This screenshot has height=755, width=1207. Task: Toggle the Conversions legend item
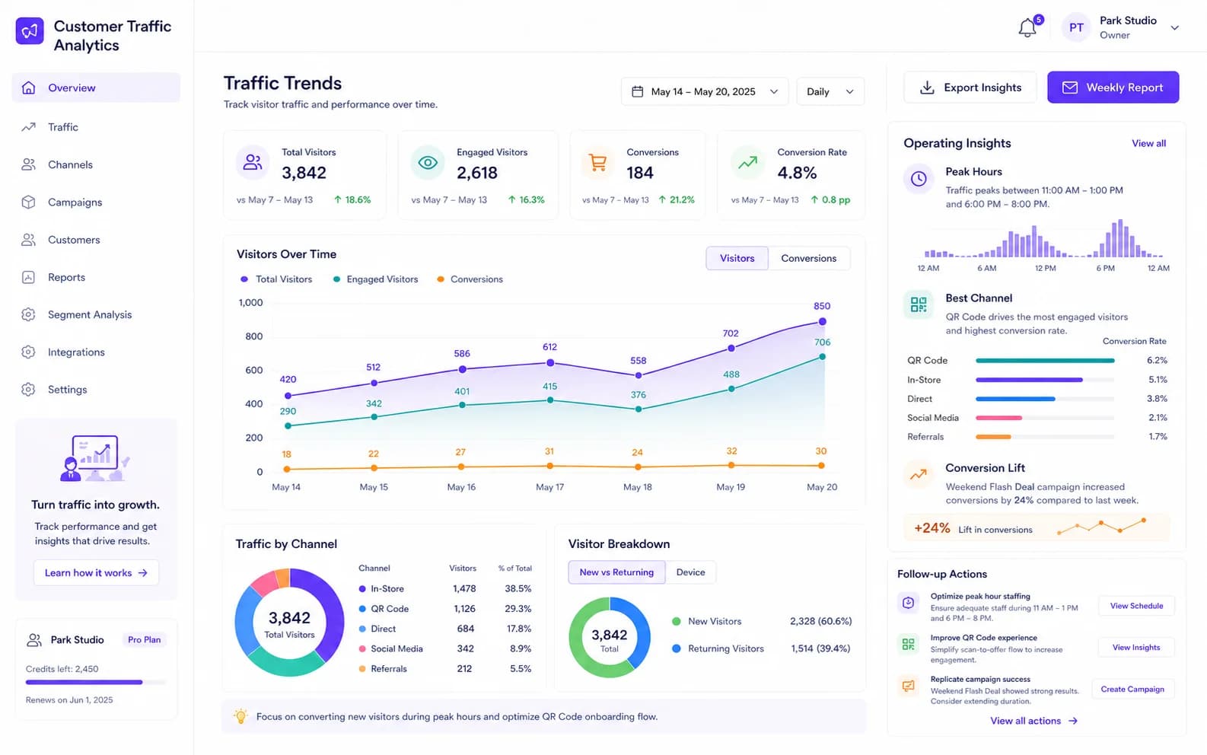[x=470, y=279]
